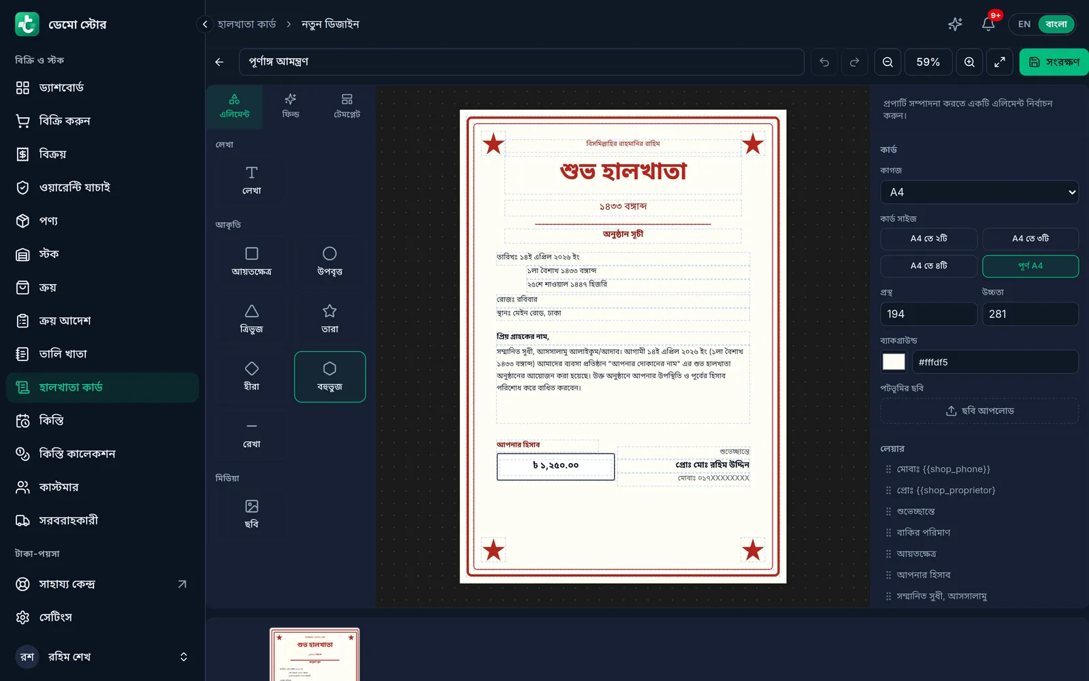1089x681 pixels.
Task: Select the বাকির পরিমাণ layer
Action: pos(979,533)
